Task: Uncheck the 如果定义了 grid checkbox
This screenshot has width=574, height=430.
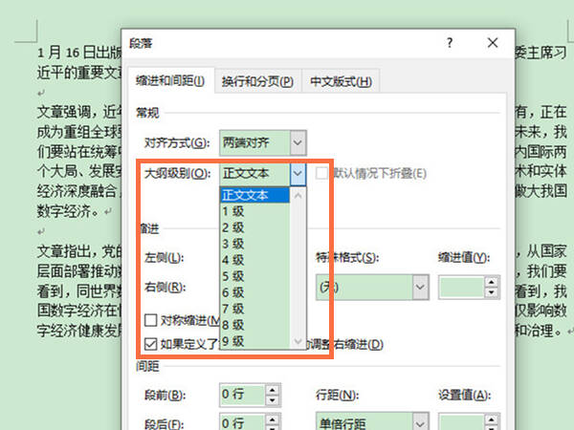Action: (x=151, y=344)
